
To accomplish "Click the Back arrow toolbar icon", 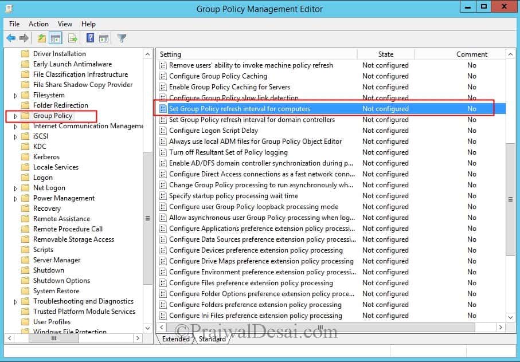I will (11, 38).
